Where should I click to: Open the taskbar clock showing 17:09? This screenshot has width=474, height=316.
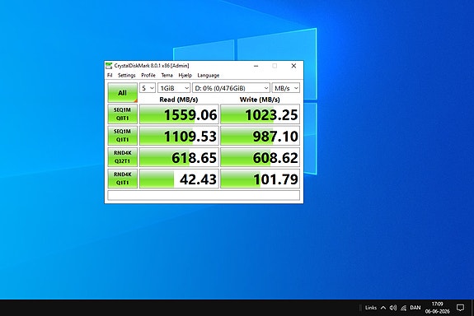(438, 308)
